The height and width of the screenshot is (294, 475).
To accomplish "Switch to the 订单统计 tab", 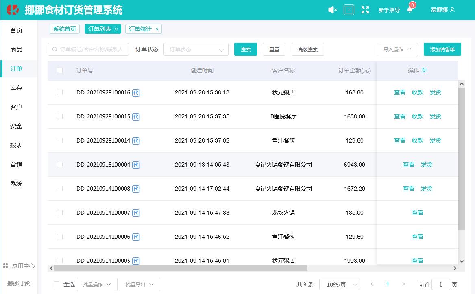I will point(139,29).
